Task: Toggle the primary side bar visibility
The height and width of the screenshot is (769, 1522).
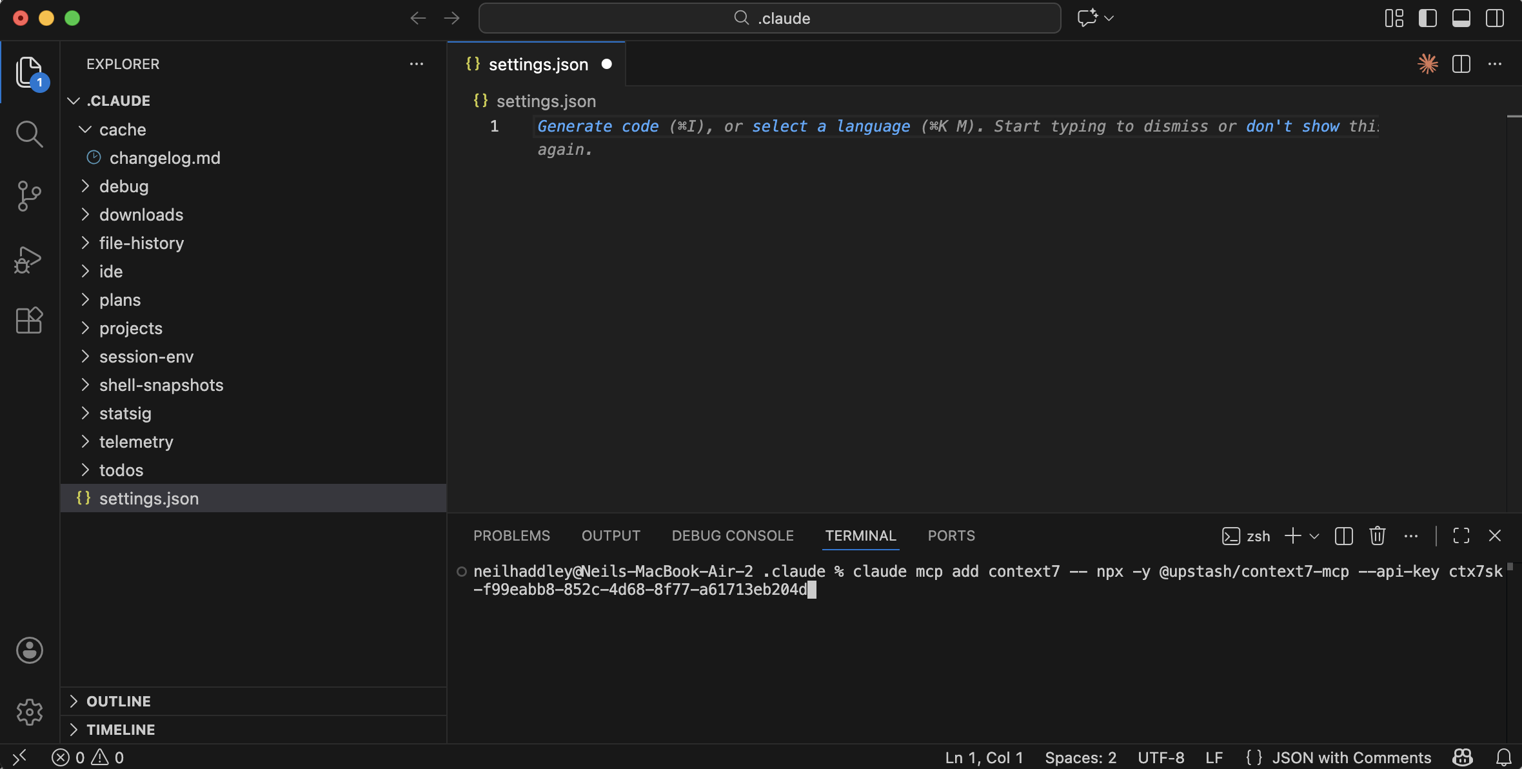Action: pyautogui.click(x=1428, y=18)
